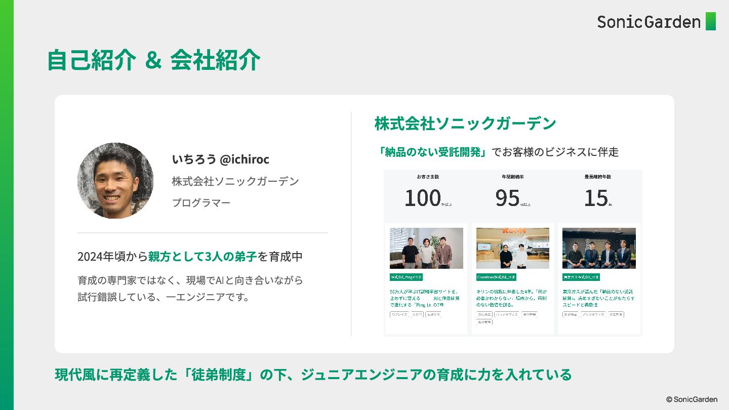Open the case photo of three men standing
Viewport: 729px width, 410px height.
click(x=426, y=248)
